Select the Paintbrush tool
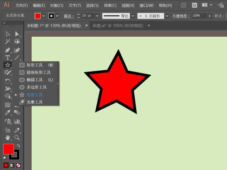Viewport: 227px width, 170px height. coord(8,73)
